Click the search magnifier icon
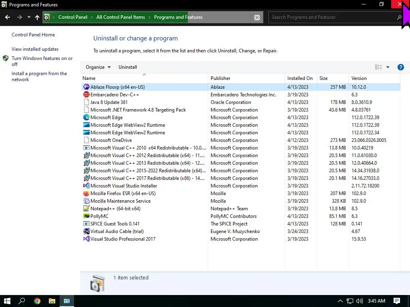 tap(399, 17)
